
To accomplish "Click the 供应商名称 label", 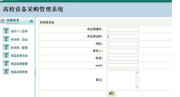I will click(95, 36).
